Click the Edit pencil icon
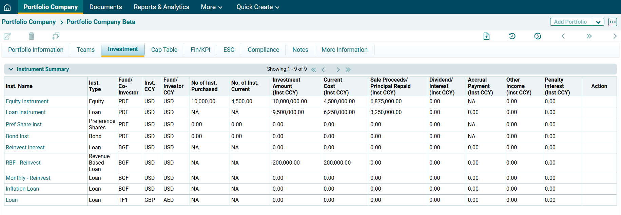Viewport: 621px width, 215px height. 7,36
